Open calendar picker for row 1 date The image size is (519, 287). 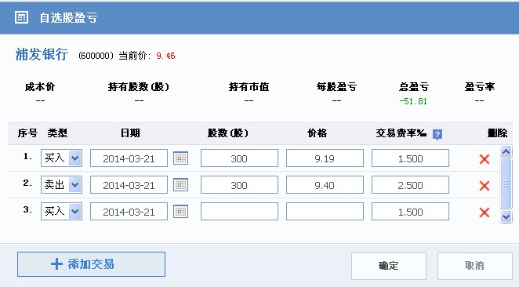(x=181, y=158)
